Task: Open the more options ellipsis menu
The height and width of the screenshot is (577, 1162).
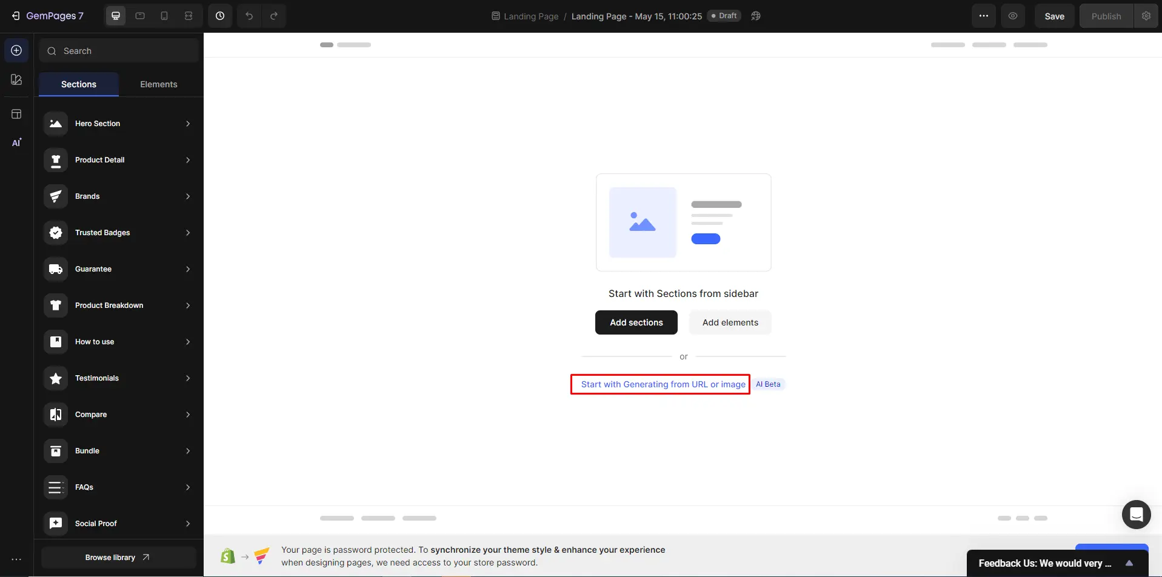Action: click(x=983, y=16)
